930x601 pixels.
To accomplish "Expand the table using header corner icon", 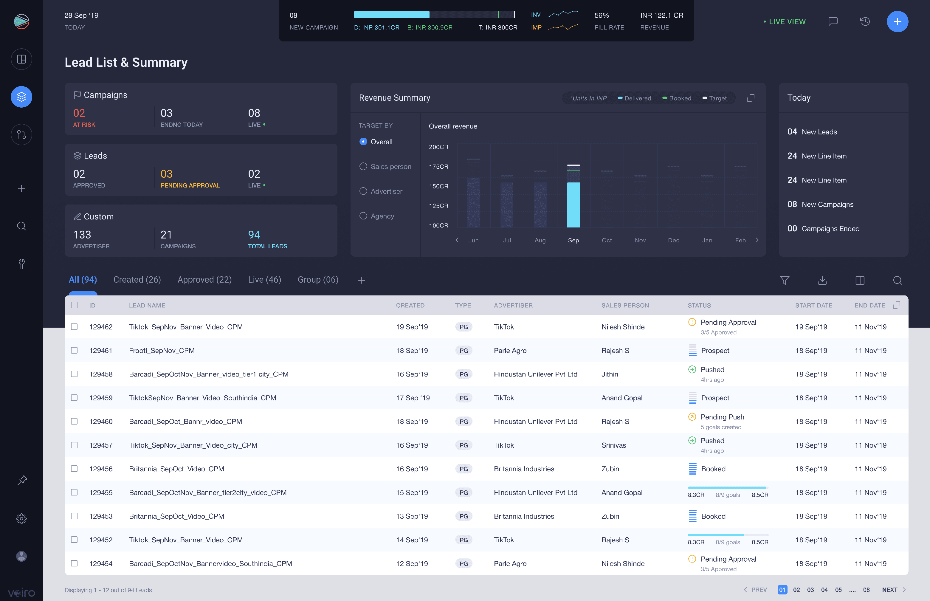I will pos(896,305).
